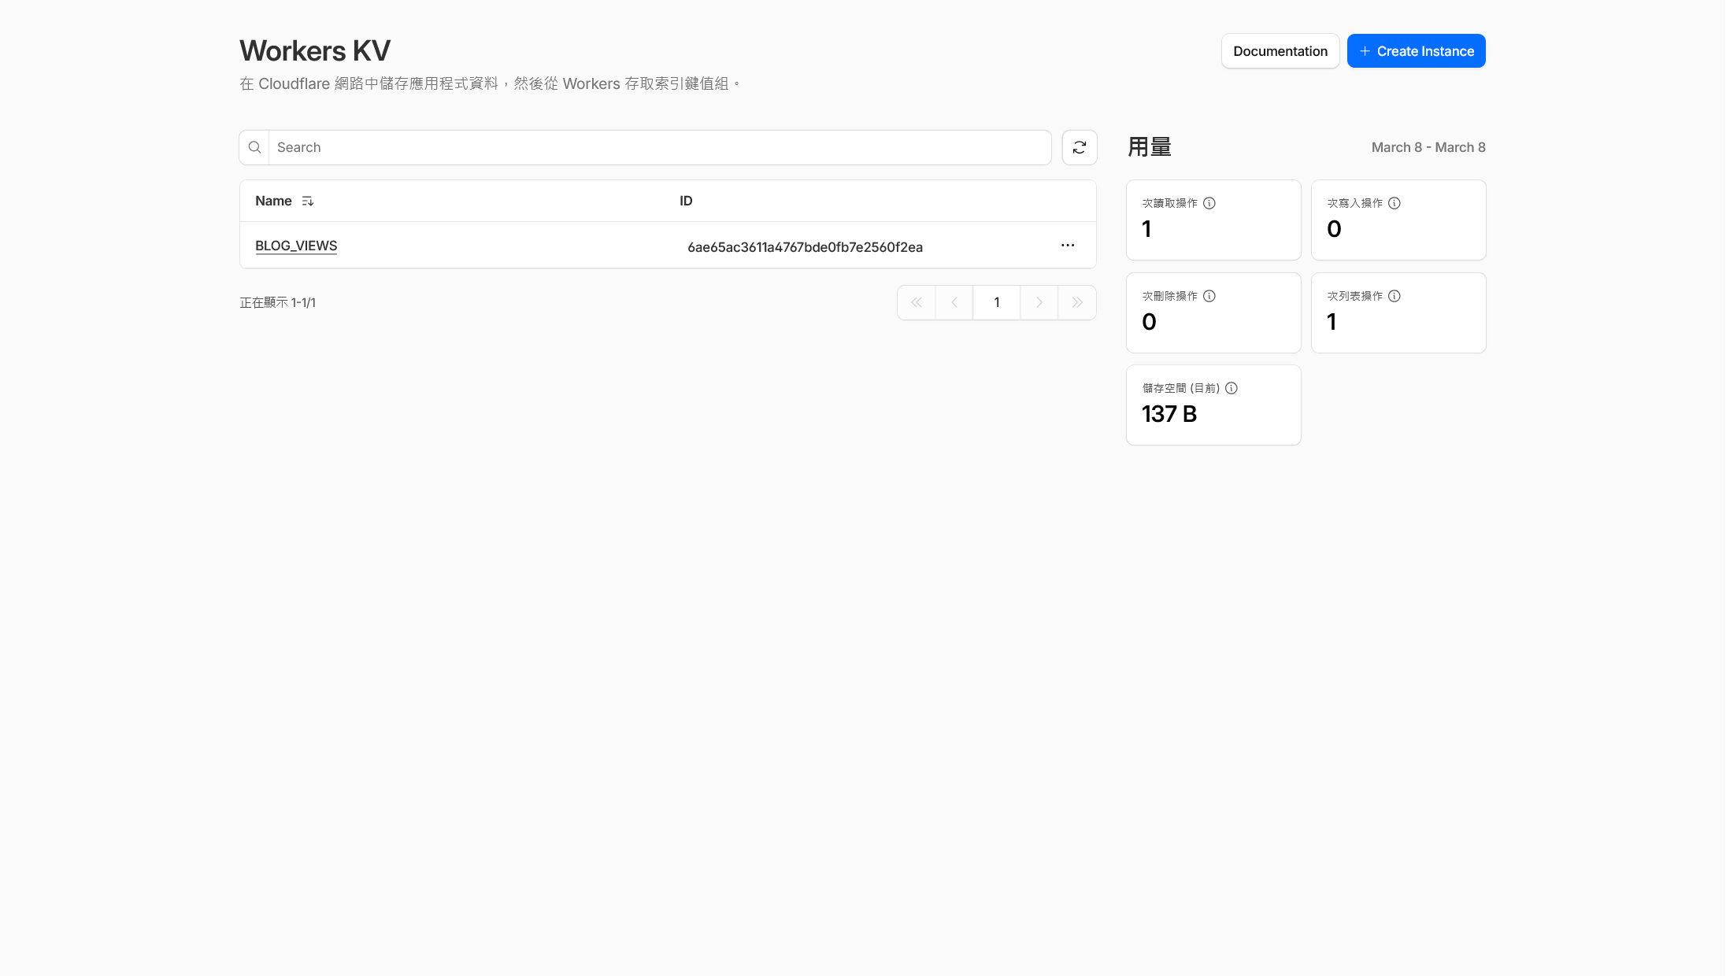Go to the first page of results
The width and height of the screenshot is (1726, 976).
pyautogui.click(x=917, y=302)
